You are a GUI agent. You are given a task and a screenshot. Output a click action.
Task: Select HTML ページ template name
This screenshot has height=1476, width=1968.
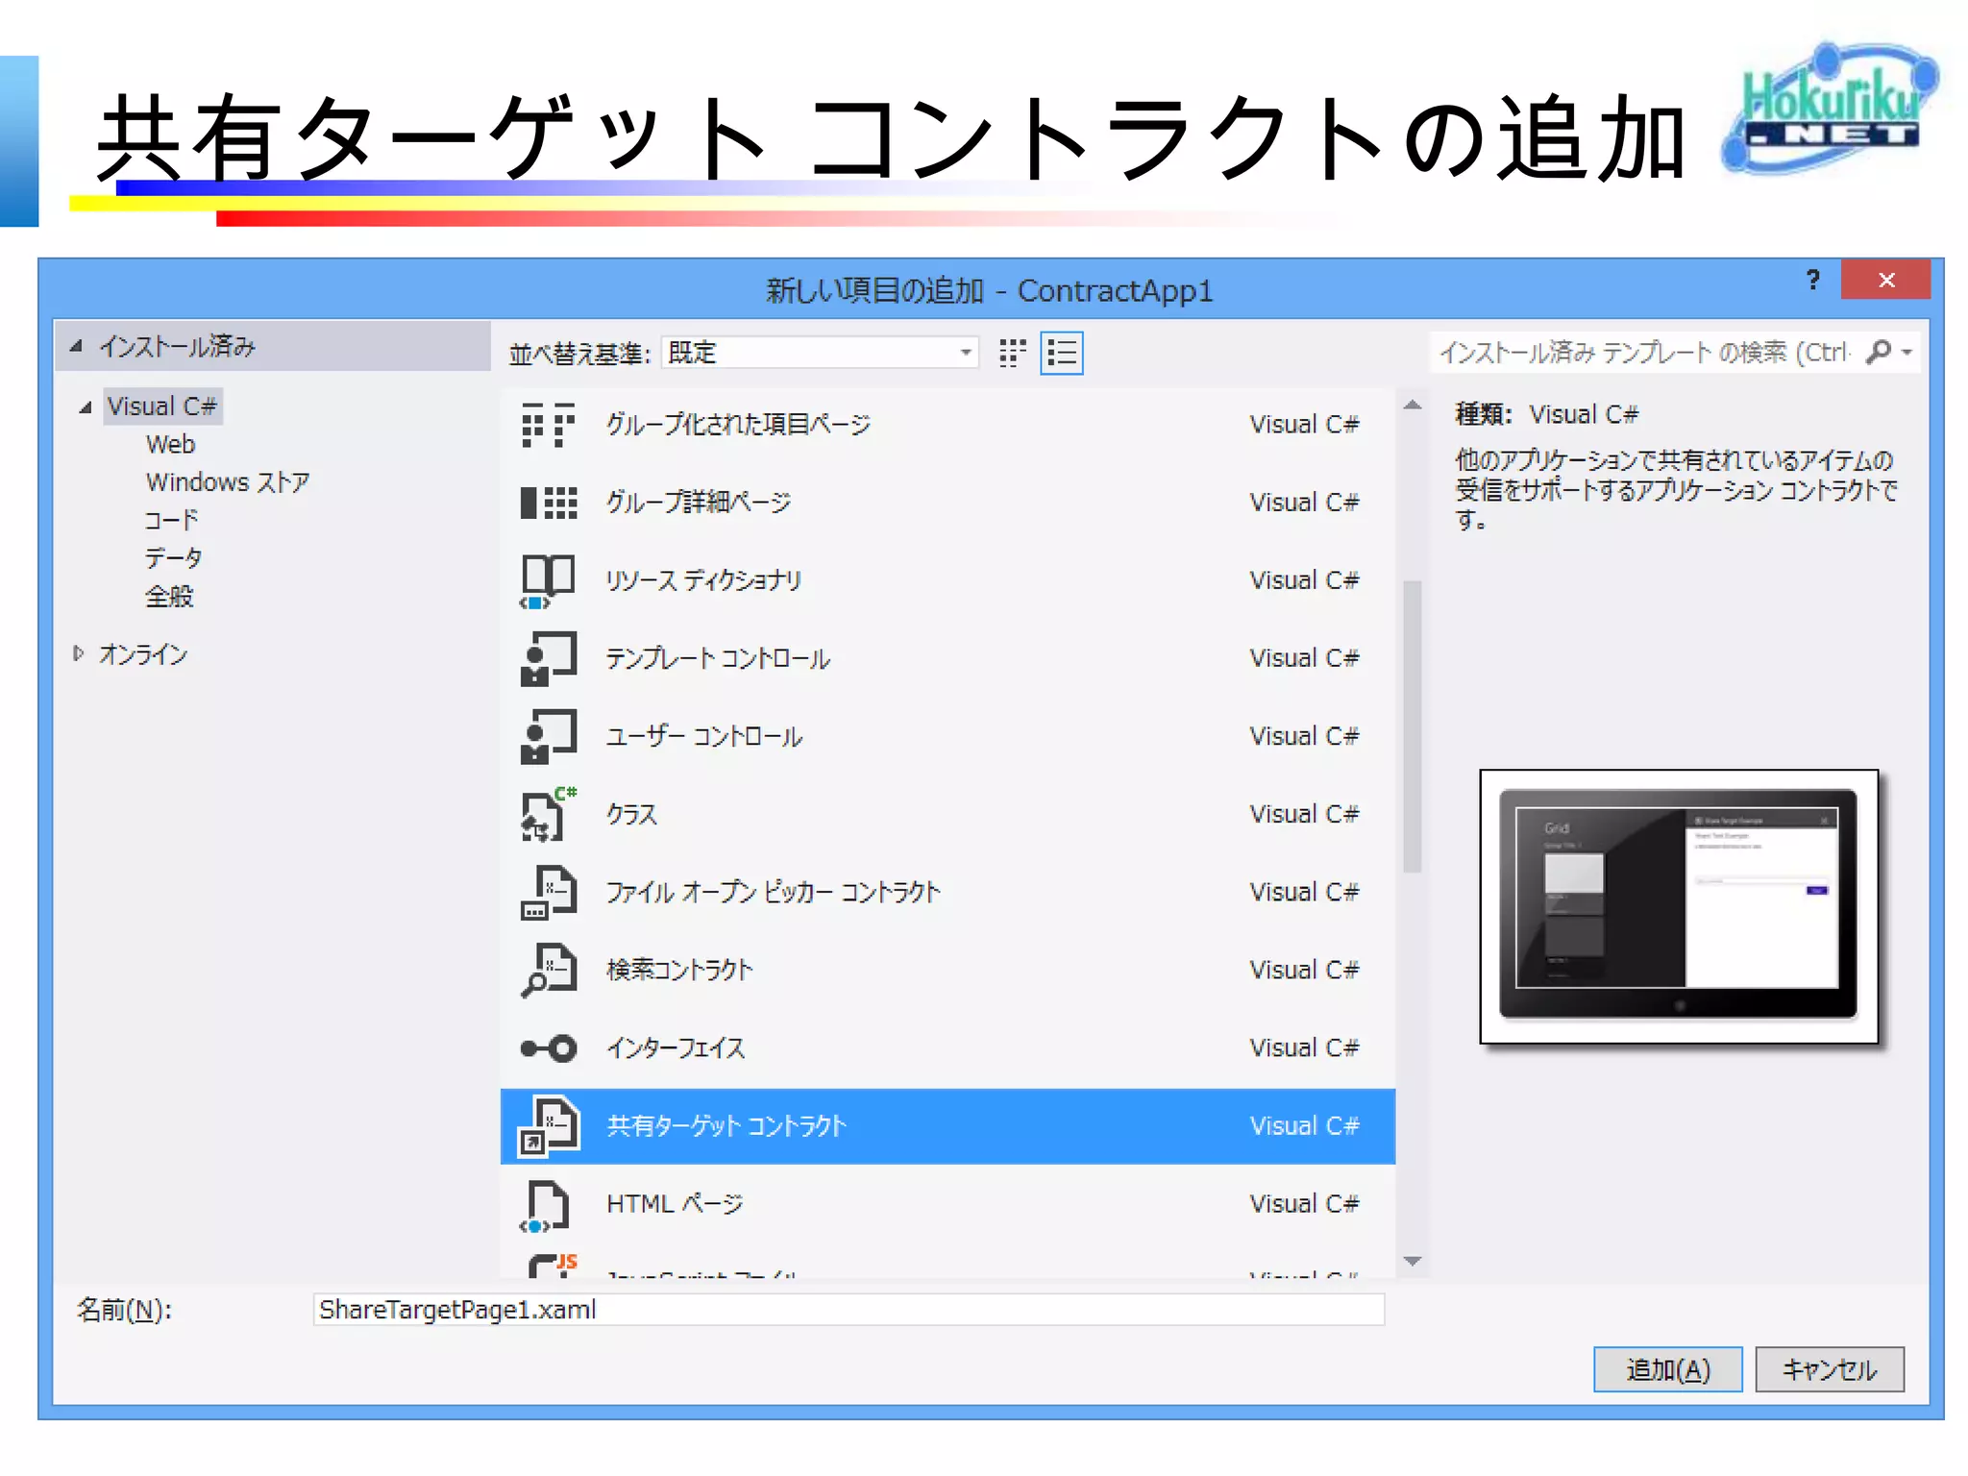(x=676, y=1203)
